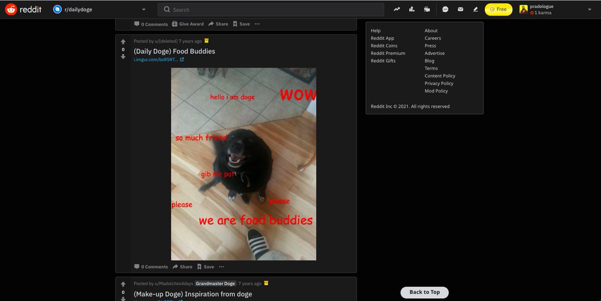601x301 pixels.
Task: Share the Food Buddies post
Action: pos(182,266)
